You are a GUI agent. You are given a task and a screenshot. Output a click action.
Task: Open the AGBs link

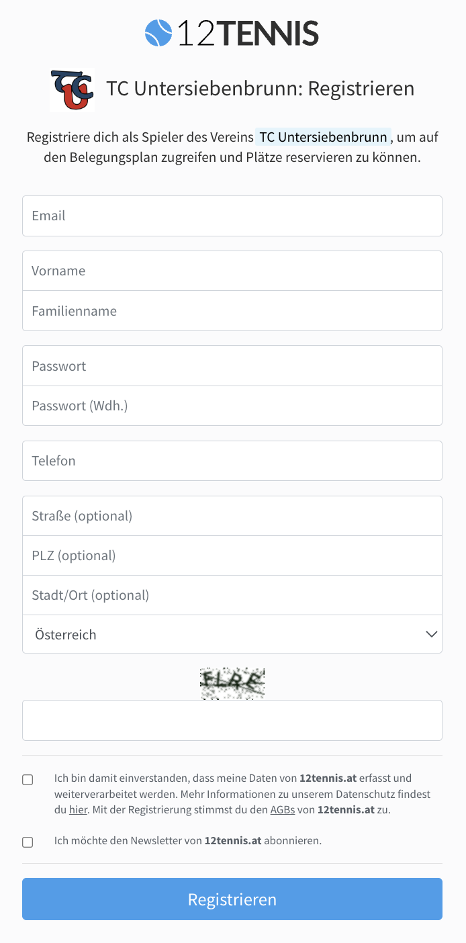(282, 809)
